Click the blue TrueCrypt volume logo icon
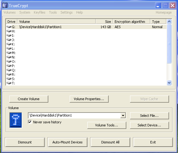Viewport: 178px width, 153px height. tap(16, 120)
